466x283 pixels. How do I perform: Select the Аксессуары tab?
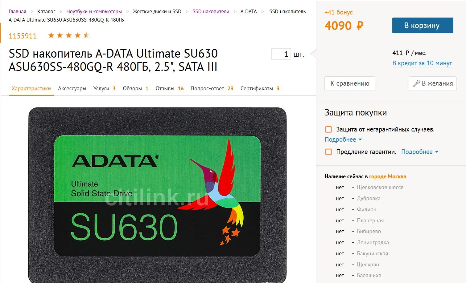point(72,88)
